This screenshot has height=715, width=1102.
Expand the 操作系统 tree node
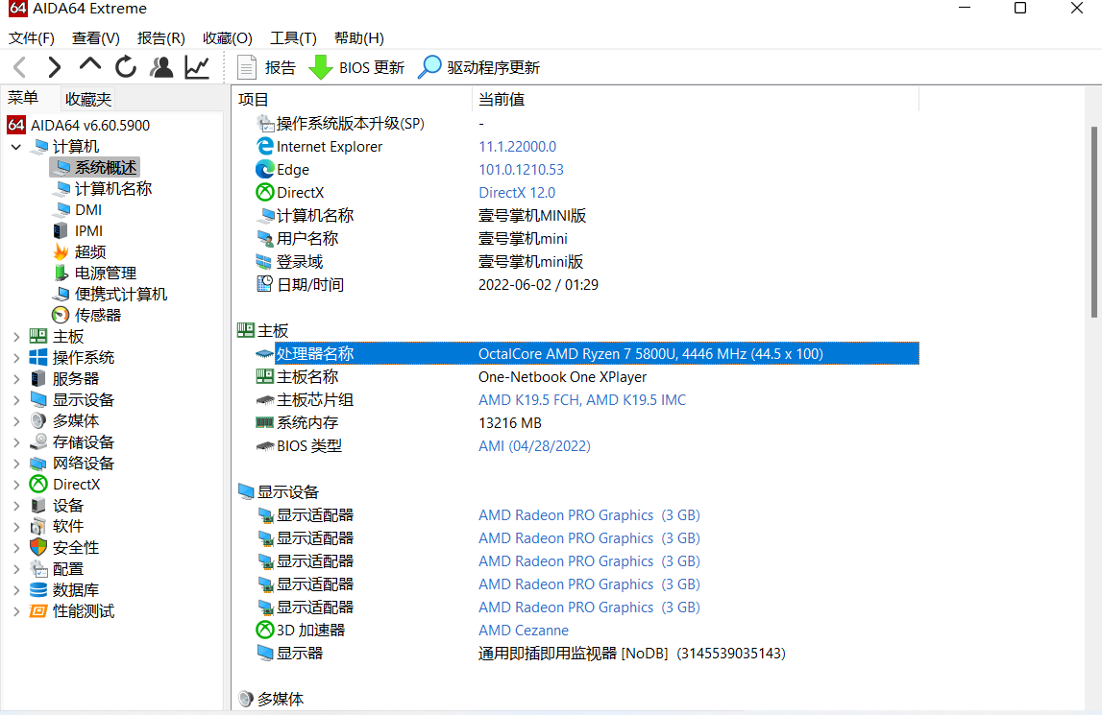pos(16,358)
